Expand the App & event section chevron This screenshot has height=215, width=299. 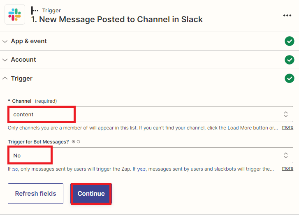point(5,41)
